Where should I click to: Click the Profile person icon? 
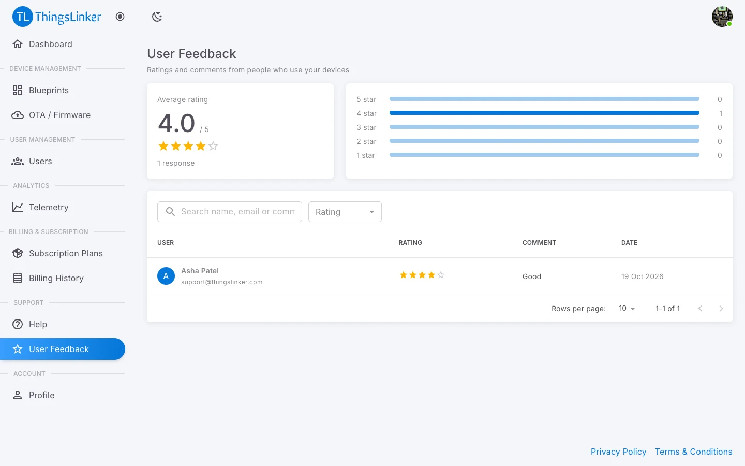coord(18,395)
